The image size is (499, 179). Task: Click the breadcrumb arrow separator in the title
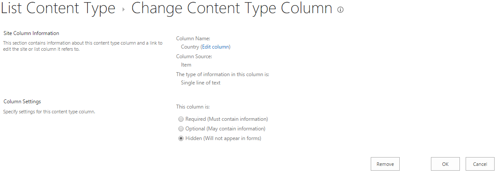(123, 10)
